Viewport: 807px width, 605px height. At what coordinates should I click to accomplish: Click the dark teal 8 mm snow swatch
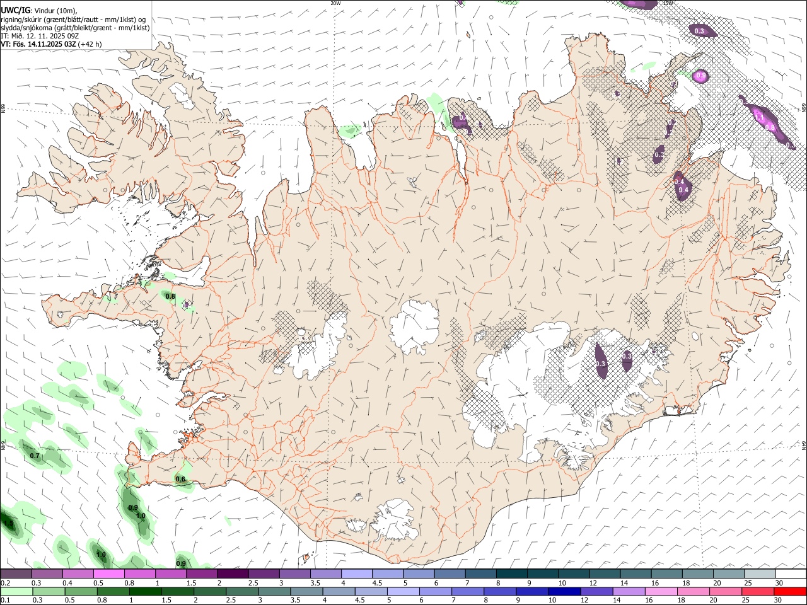[x=511, y=574]
